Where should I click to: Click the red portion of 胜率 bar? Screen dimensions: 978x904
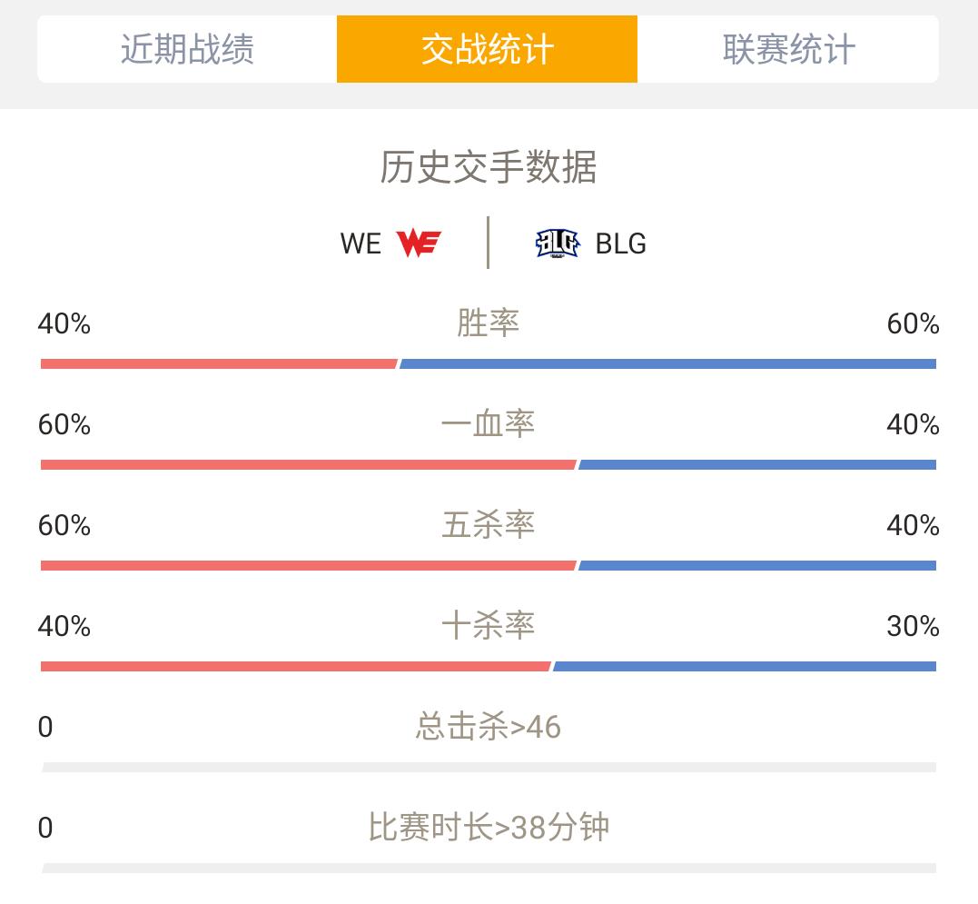(x=219, y=363)
